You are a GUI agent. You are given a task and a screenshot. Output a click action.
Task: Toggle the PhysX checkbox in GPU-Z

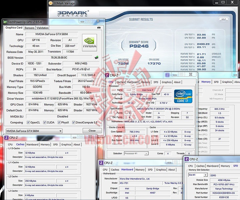point(59,122)
